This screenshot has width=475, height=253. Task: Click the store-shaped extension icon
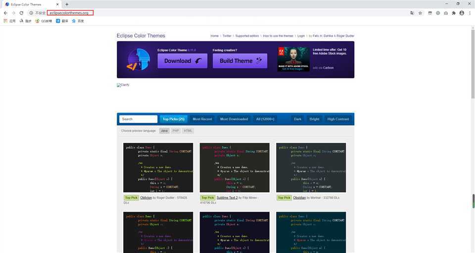(x=430, y=13)
